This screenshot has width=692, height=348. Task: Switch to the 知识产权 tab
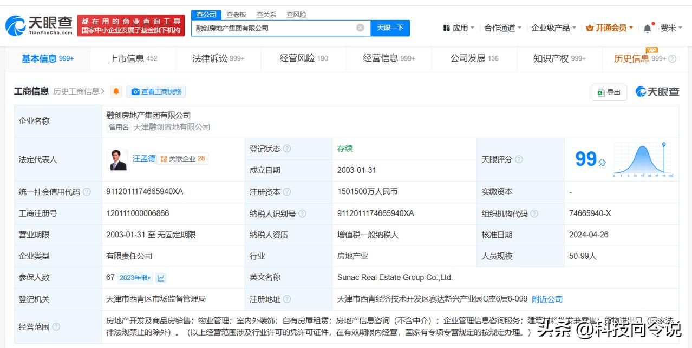[x=559, y=59]
